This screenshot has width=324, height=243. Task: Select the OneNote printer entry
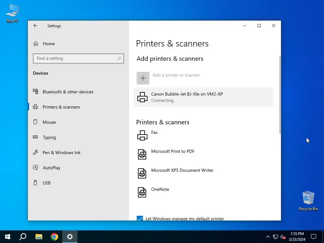pos(203,192)
